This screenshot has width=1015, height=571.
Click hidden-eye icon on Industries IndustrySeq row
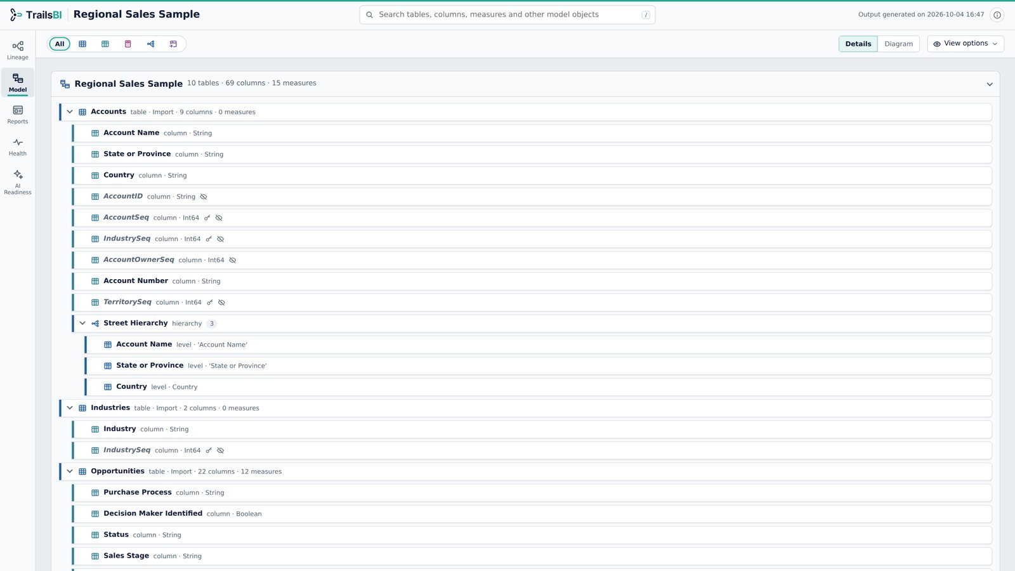point(221,450)
